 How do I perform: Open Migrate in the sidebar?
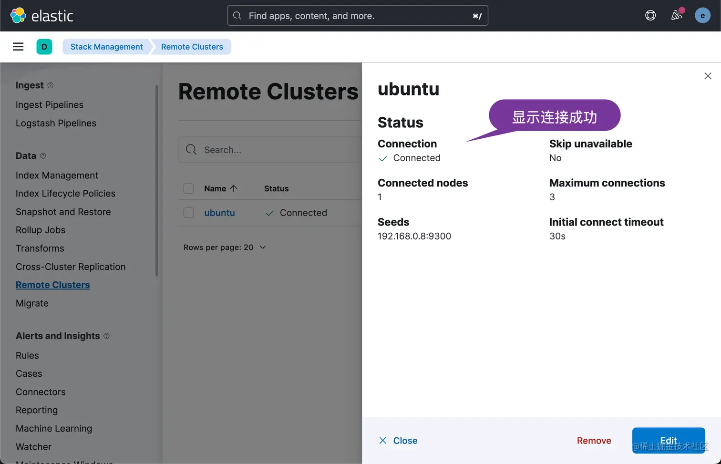point(32,303)
